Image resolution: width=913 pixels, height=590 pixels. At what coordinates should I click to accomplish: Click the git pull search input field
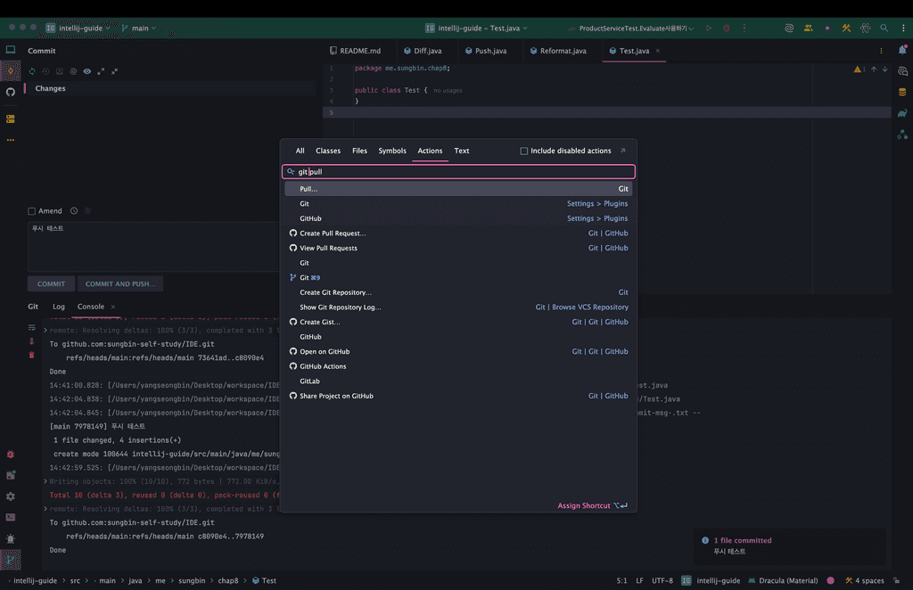coord(464,172)
